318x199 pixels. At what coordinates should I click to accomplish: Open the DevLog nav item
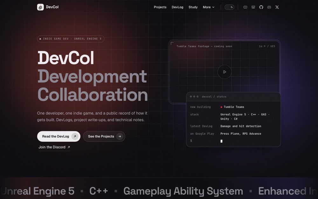click(x=177, y=7)
